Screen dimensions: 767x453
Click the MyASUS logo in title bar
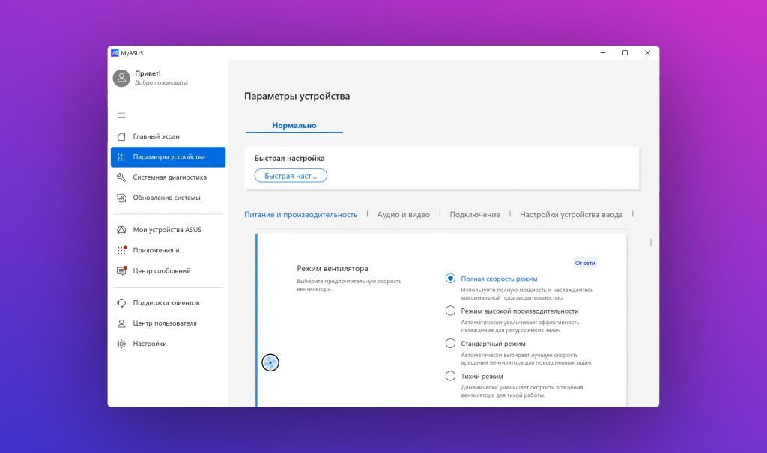click(x=115, y=53)
